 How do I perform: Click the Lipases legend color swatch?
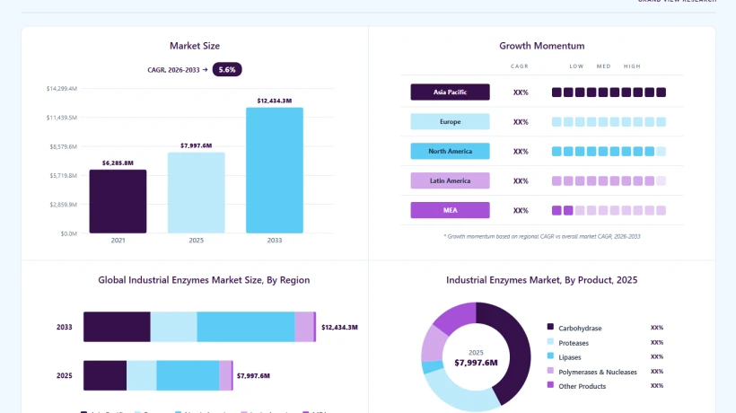click(x=550, y=356)
